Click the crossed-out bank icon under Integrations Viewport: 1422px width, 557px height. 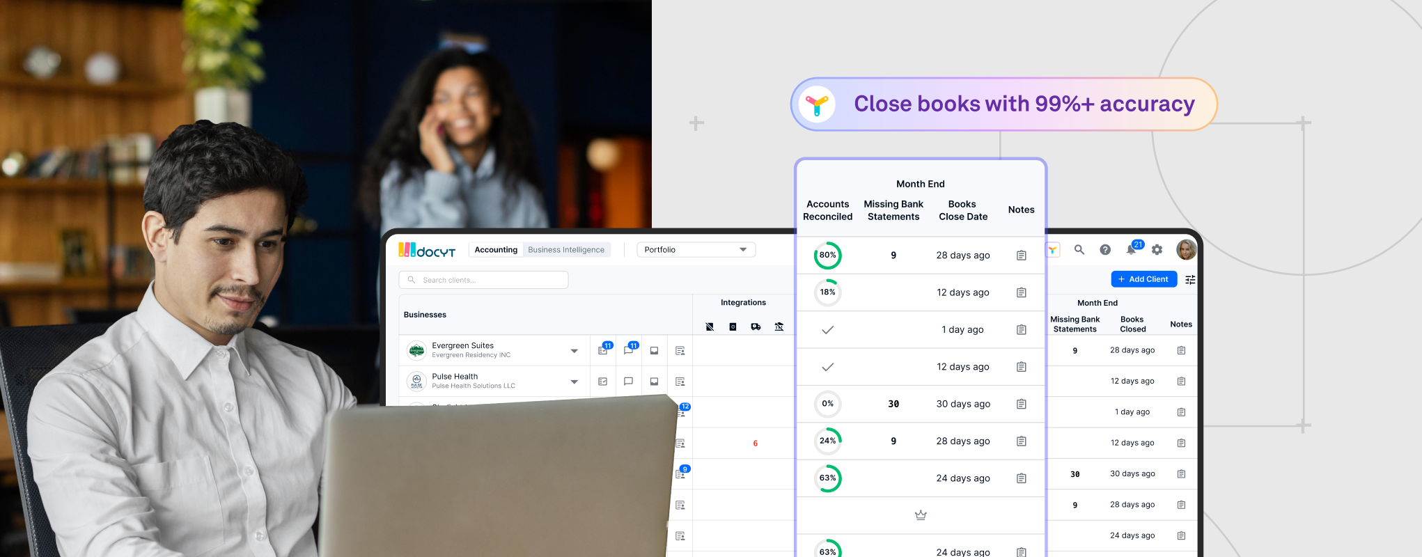779,327
